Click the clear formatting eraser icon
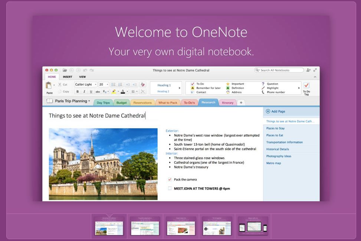The width and height of the screenshot is (361, 241). coord(143,85)
